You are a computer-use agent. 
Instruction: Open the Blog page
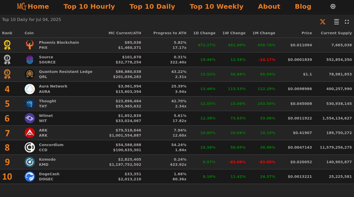[303, 6]
